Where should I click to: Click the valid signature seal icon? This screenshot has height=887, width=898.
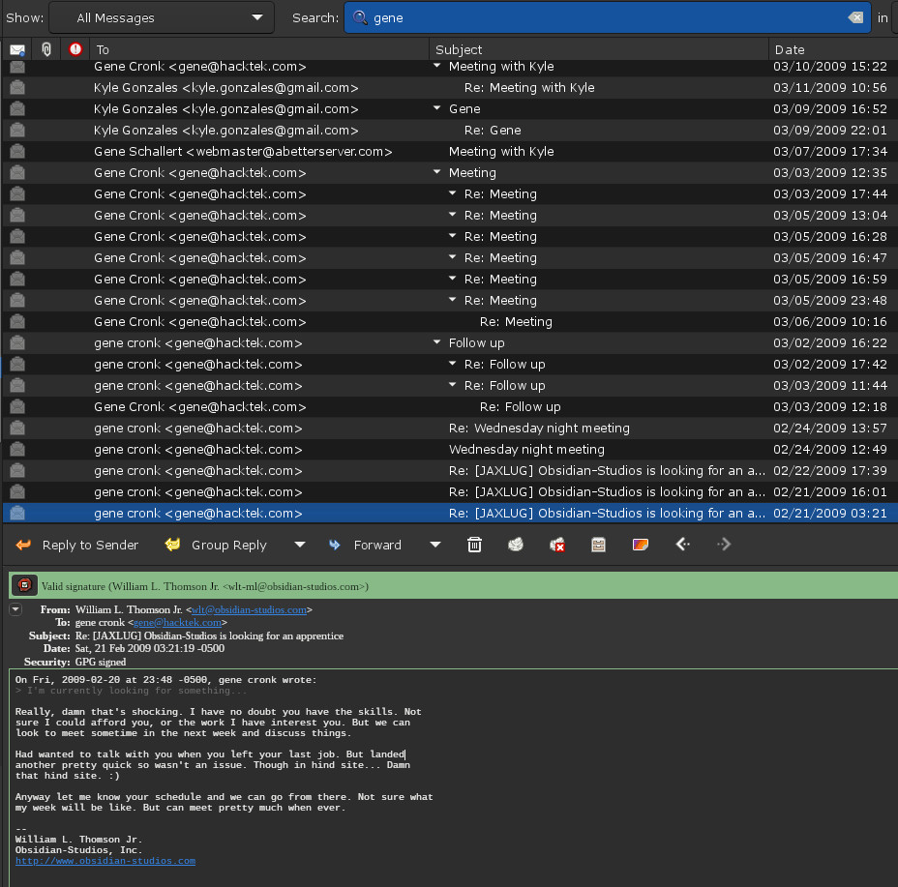pos(24,585)
